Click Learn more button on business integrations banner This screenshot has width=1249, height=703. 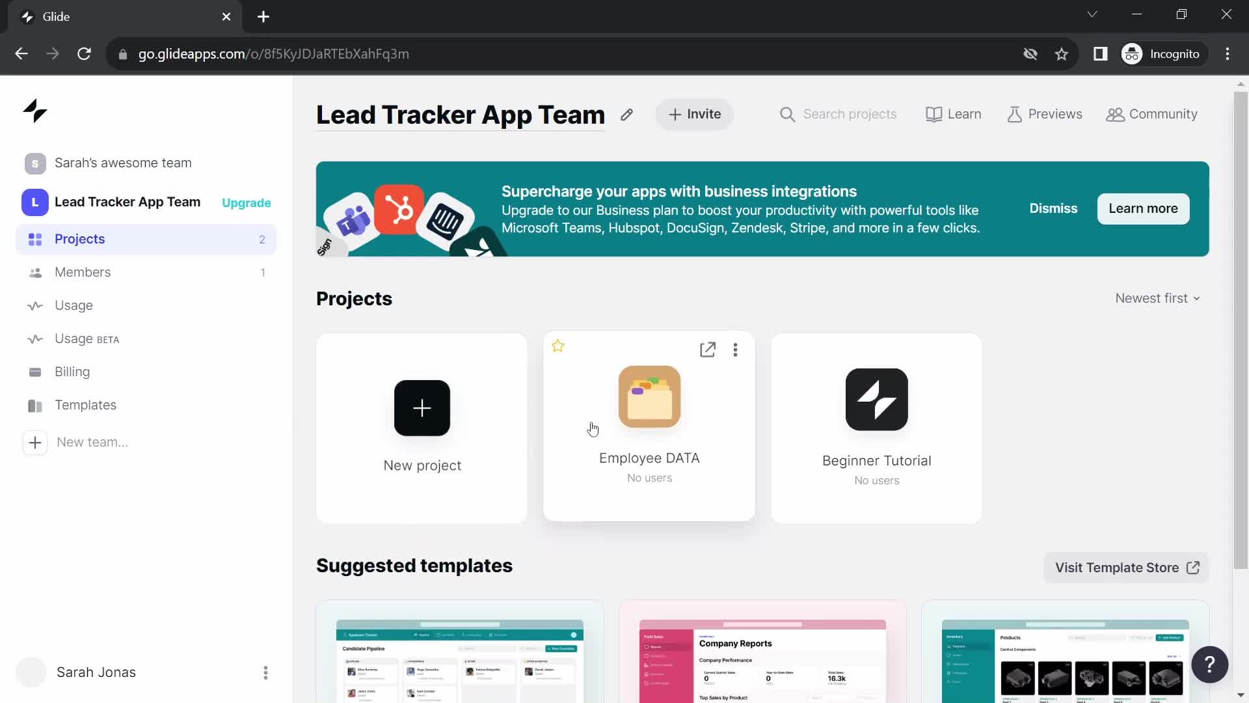point(1144,208)
